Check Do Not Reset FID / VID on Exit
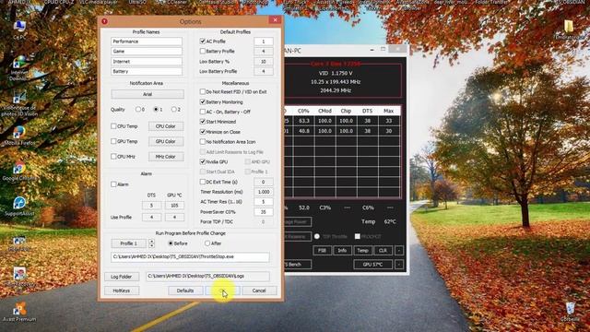The image size is (590, 332). 203,91
